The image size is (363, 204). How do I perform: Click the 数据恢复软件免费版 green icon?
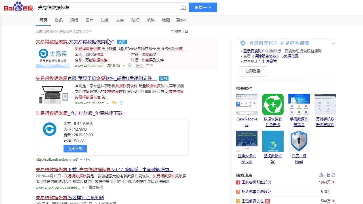click(x=273, y=104)
